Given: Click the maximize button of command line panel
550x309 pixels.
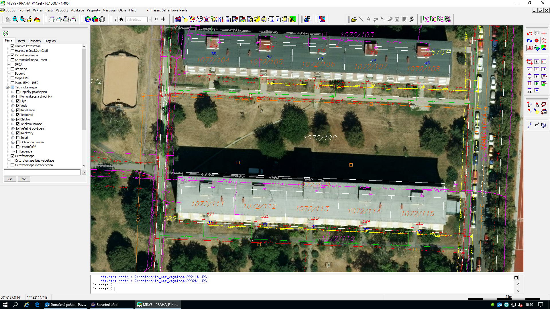Looking at the screenshot, I should coord(516,278).
